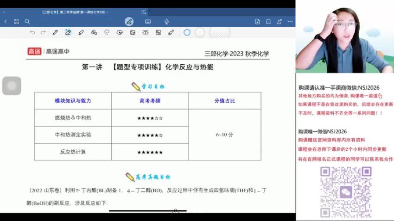Bookmark the current page
This screenshot has width=394, height=221.
(268, 22)
